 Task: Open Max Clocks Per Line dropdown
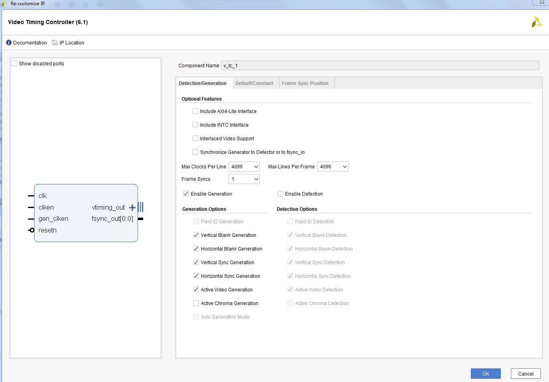244,167
